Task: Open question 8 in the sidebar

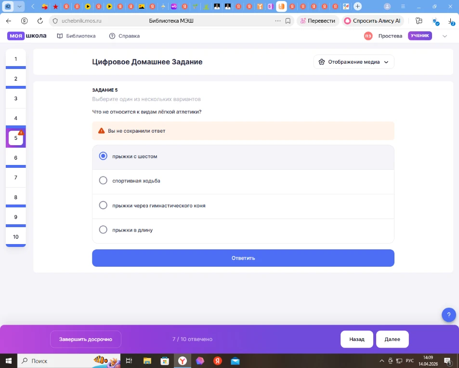Action: 16,197
